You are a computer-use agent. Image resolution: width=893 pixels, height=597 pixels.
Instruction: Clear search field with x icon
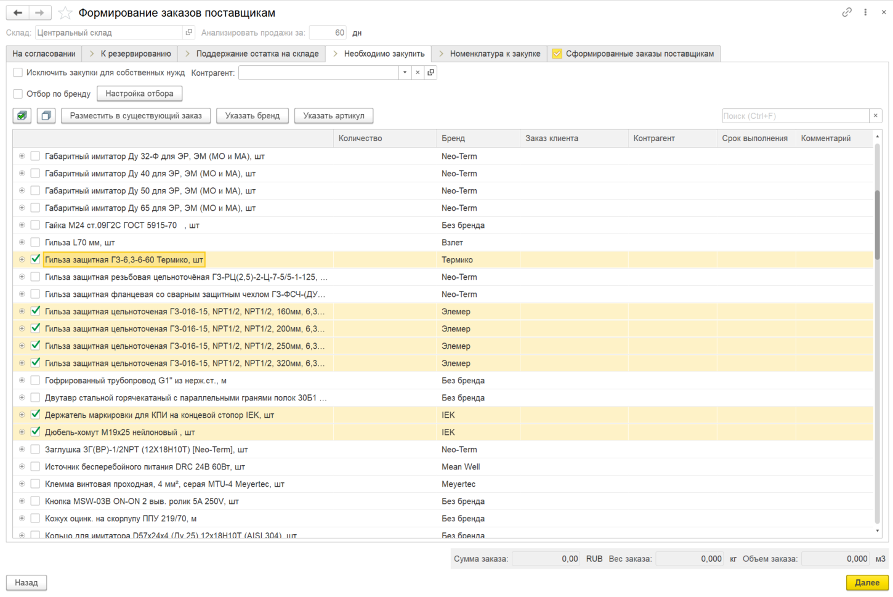point(875,116)
